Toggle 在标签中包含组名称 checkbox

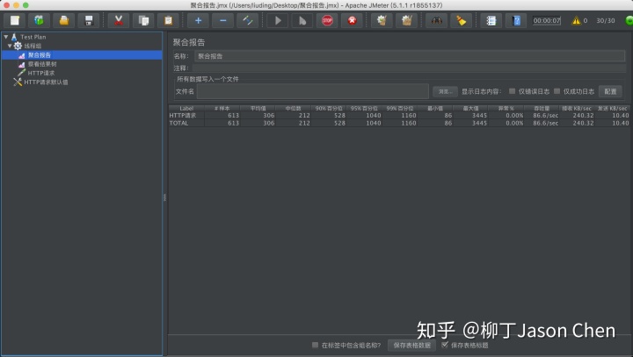point(315,345)
